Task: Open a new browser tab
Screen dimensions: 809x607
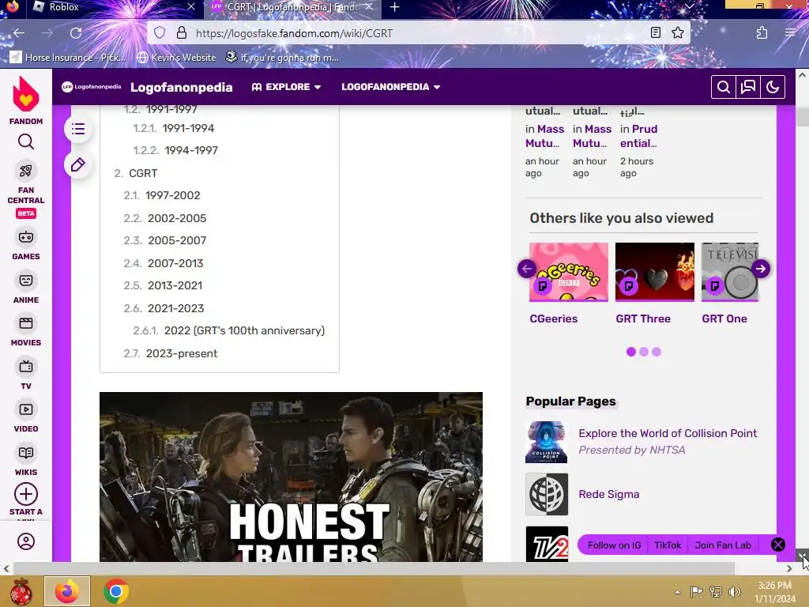Action: point(395,7)
